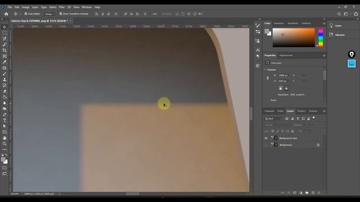
Task: Toggle pixel layer filter
Action: [287, 118]
